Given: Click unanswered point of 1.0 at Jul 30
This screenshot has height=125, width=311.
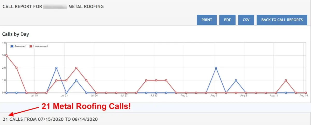Looking at the screenshot, I should tap(156, 80).
